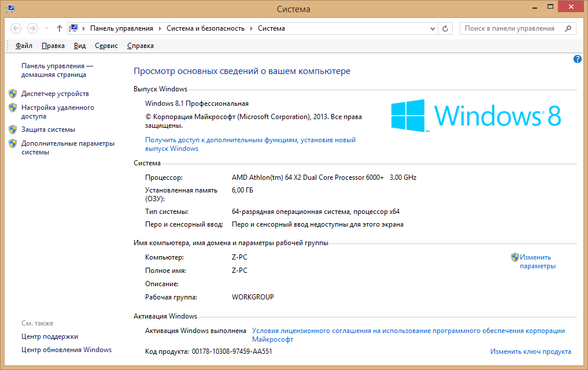
Task: Click Z-PC next to Компьютер label
Action: pyautogui.click(x=239, y=257)
